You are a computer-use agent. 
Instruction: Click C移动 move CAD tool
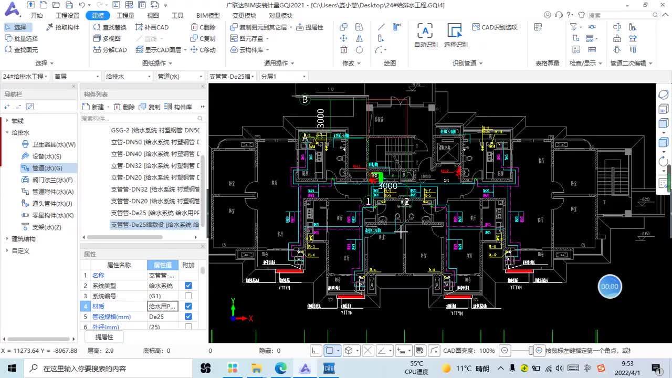coord(203,50)
